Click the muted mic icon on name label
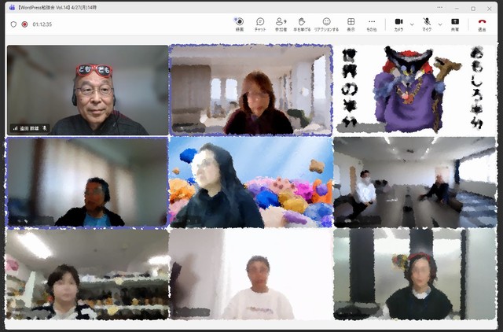The image size is (503, 332). pos(45,127)
